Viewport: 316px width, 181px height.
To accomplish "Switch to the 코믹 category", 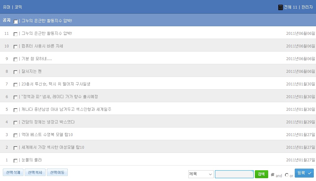I will point(18,7).
